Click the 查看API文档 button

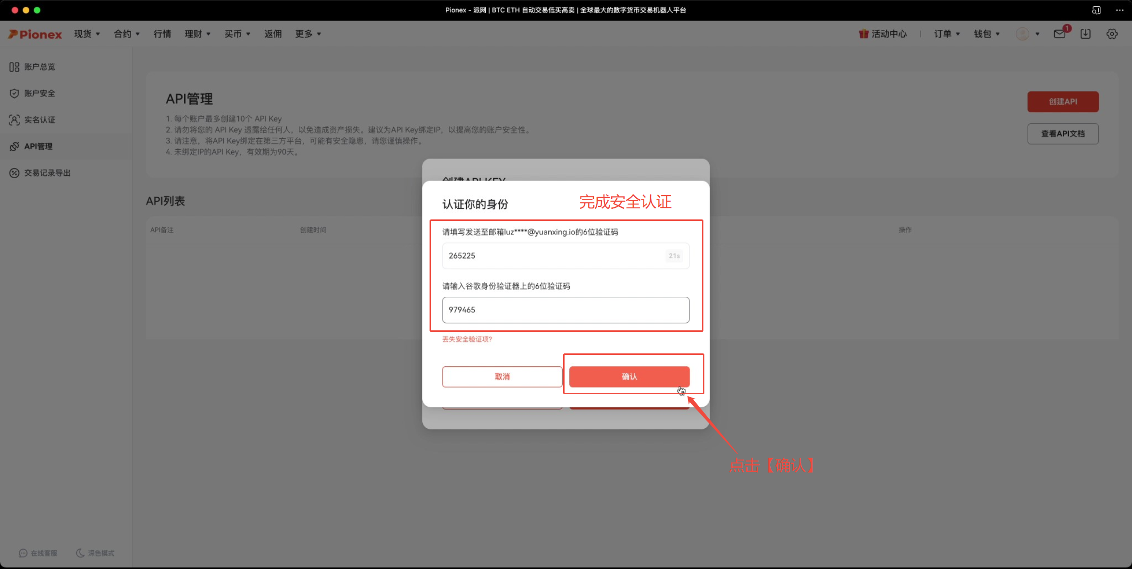1062,133
